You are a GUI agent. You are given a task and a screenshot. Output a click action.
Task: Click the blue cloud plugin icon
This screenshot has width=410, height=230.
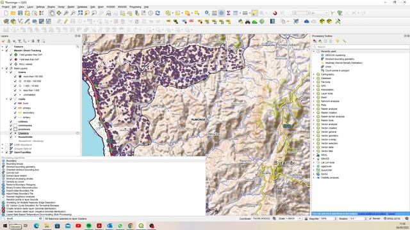tap(307, 21)
